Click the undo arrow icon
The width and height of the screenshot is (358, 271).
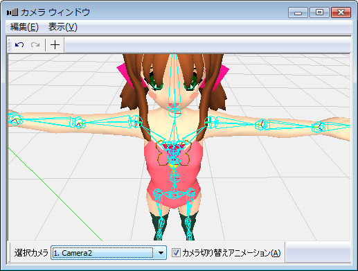(x=19, y=44)
